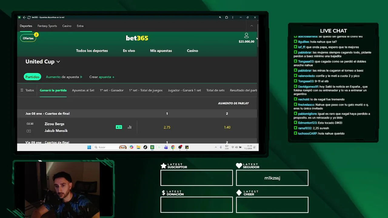Select the Ganará la partida market tab

pyautogui.click(x=53, y=90)
